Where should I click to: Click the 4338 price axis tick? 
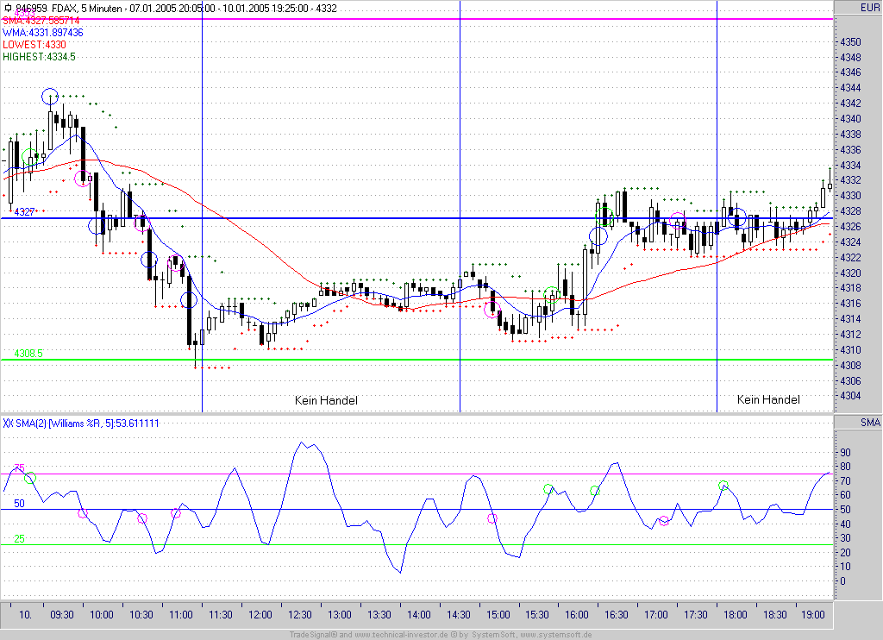click(850, 134)
